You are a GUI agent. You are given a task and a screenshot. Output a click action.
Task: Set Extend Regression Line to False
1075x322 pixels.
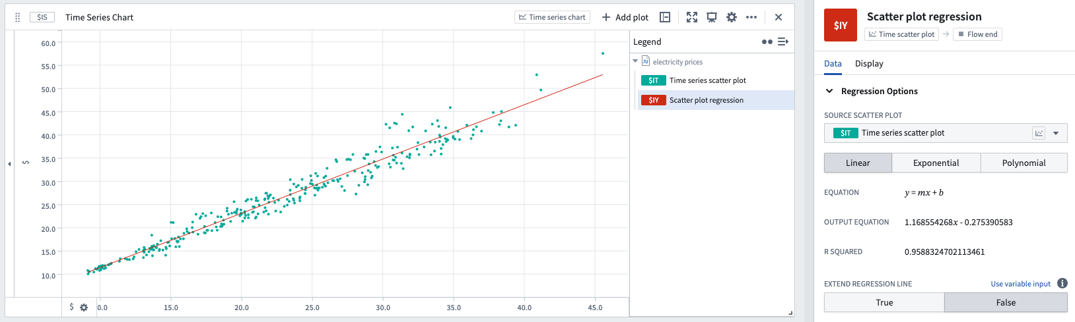[1006, 302]
